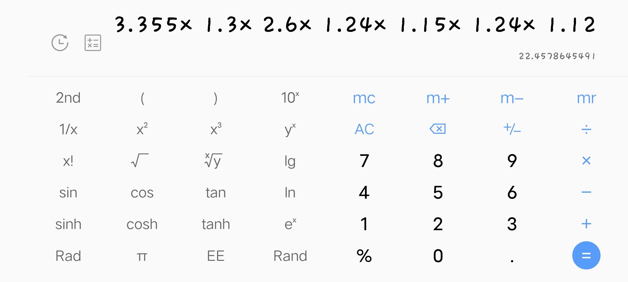This screenshot has height=282, width=628.
Task: Tap the x-th root of y key
Action: [214, 160]
